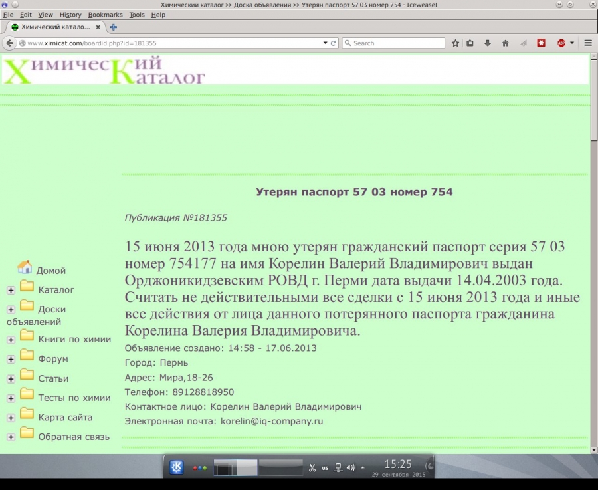Click the folder icon beside Статьи

27,374
